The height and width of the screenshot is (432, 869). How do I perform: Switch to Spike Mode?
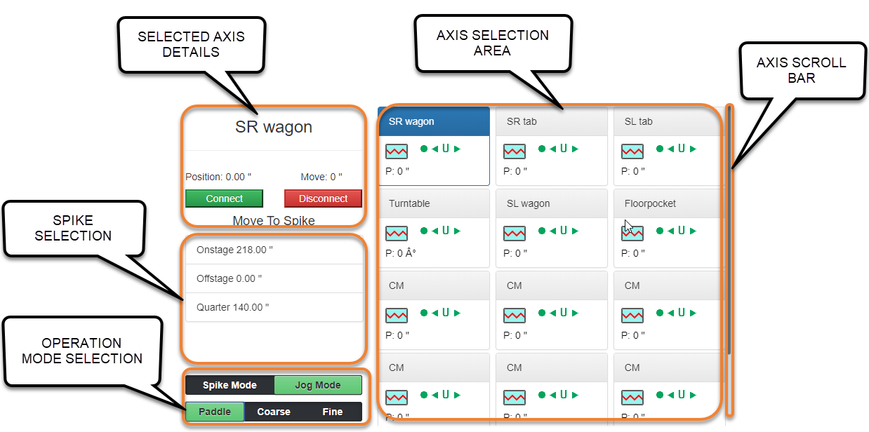[x=230, y=385]
